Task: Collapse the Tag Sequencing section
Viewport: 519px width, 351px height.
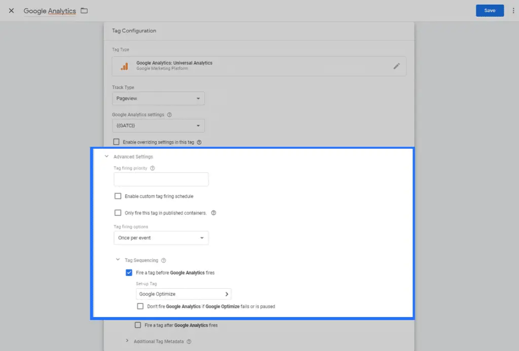Action: point(118,260)
